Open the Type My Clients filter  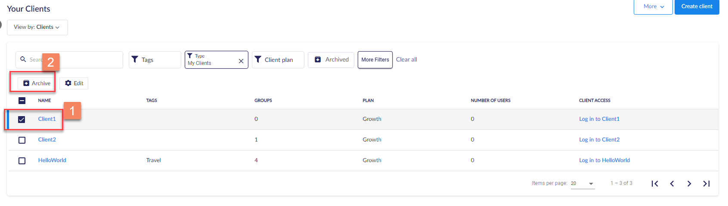coord(217,60)
